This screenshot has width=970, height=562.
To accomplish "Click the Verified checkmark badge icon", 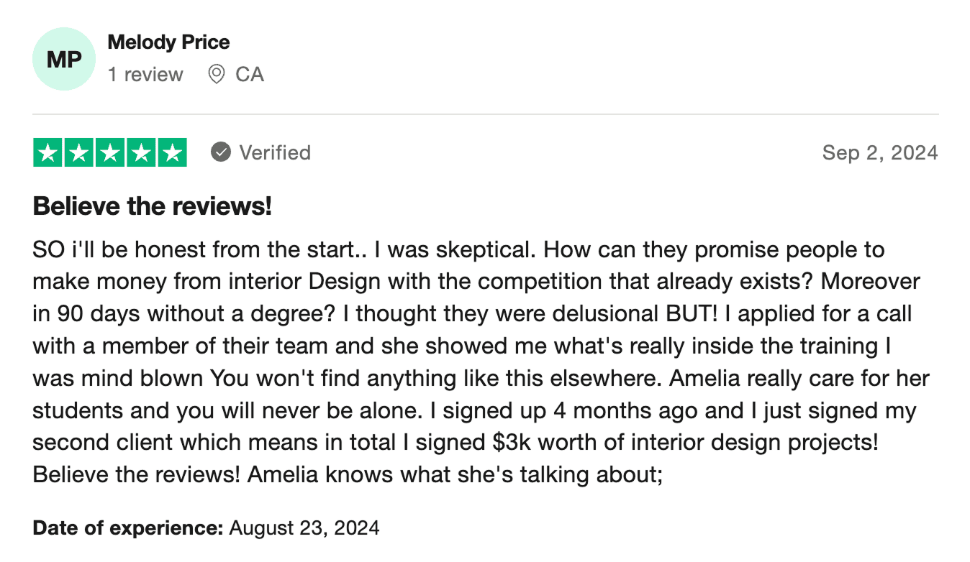I will 221,152.
